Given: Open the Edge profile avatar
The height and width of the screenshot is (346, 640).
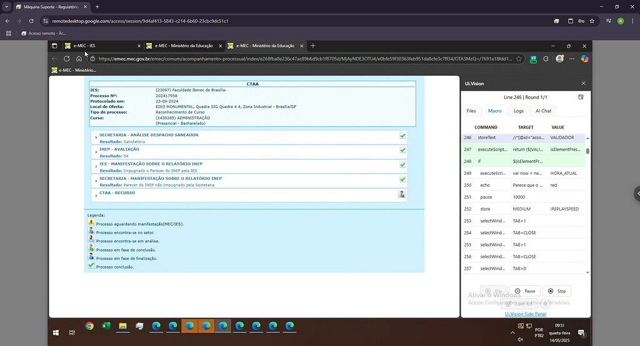Looking at the screenshot, I should tap(559, 59).
